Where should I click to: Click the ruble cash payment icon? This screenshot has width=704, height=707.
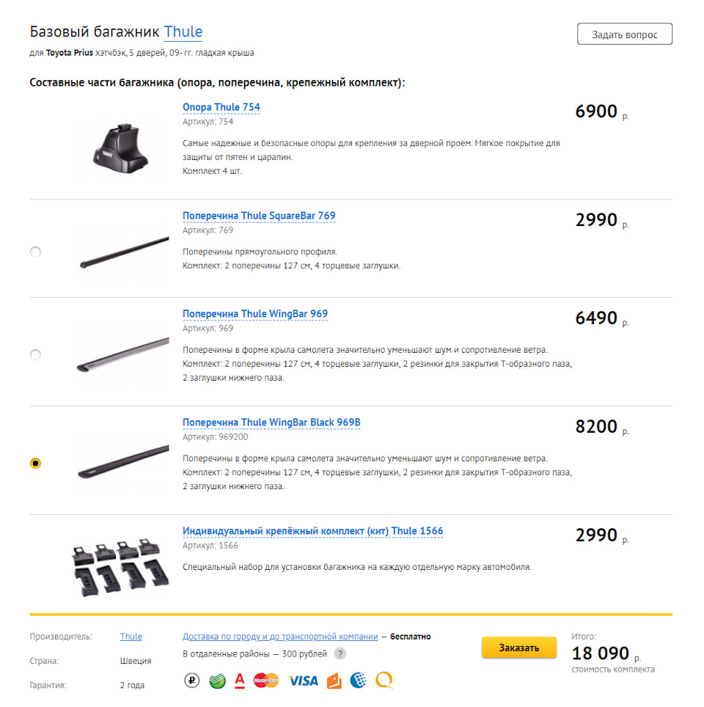pos(191,680)
